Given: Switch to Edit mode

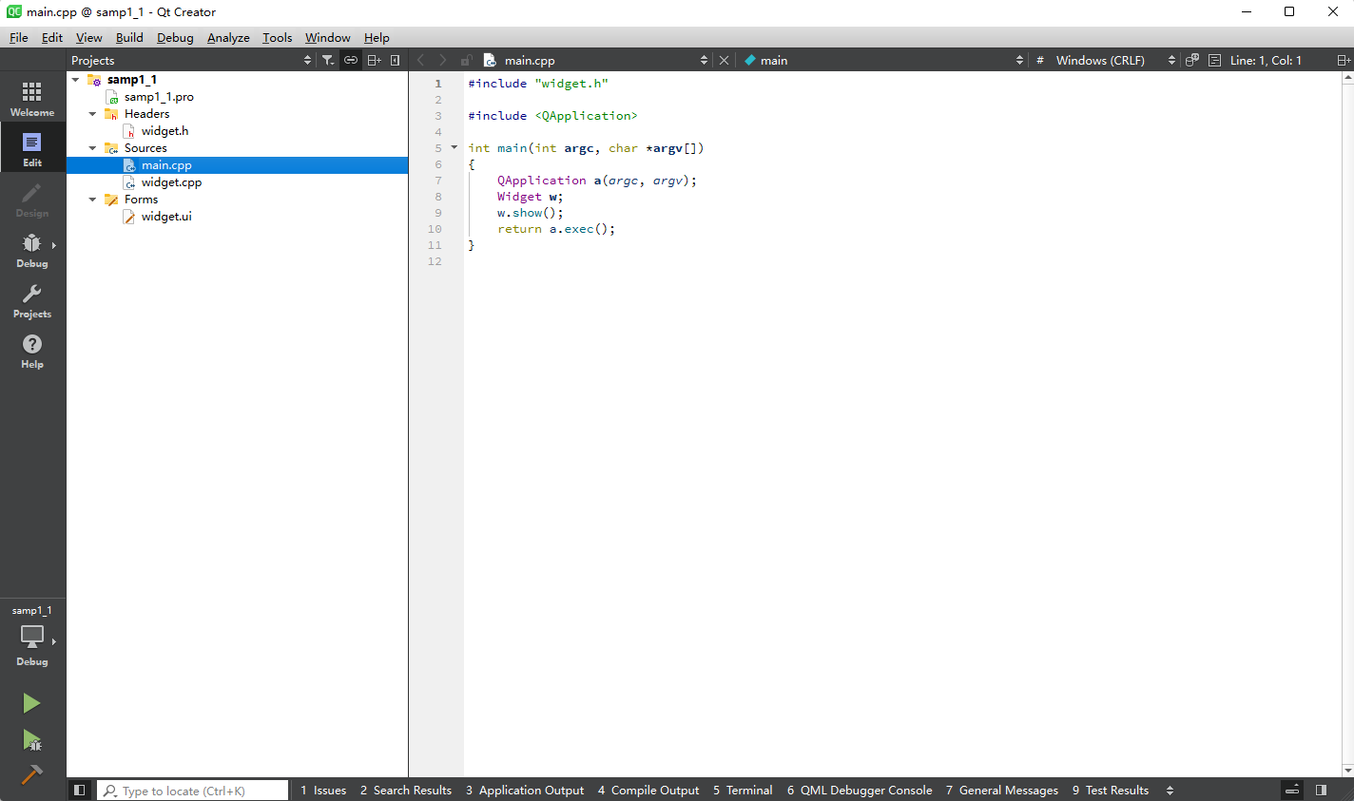Looking at the screenshot, I should coord(32,149).
